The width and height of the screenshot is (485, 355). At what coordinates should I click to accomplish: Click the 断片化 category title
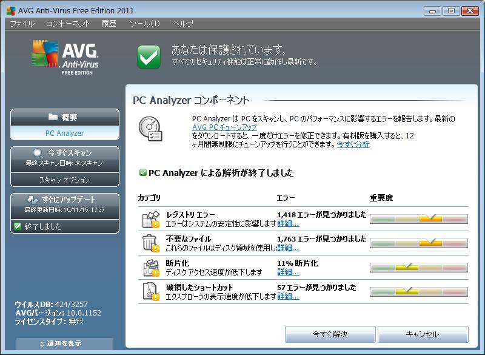coord(177,263)
